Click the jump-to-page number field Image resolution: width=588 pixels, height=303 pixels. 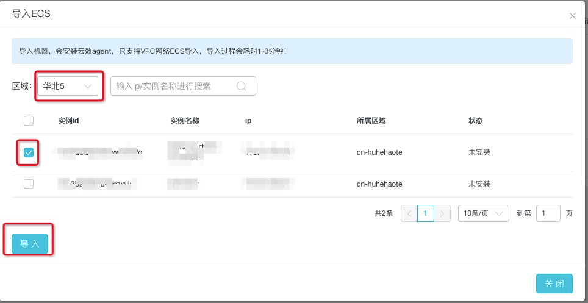pos(548,213)
